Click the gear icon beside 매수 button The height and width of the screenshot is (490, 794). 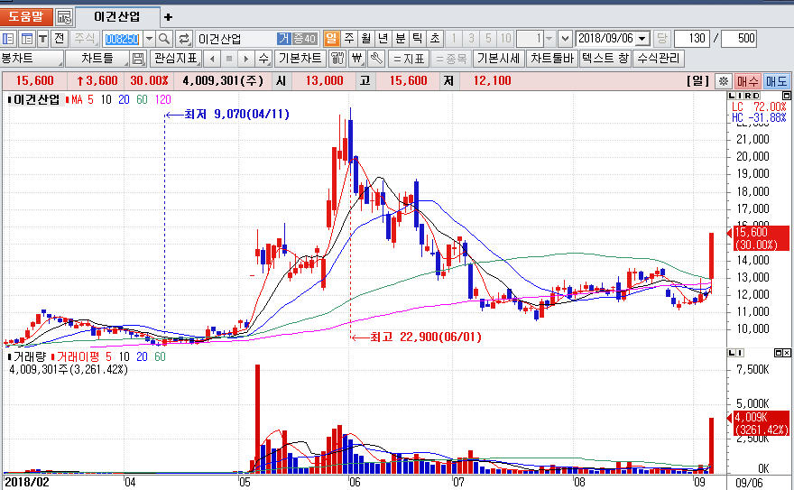coord(723,81)
